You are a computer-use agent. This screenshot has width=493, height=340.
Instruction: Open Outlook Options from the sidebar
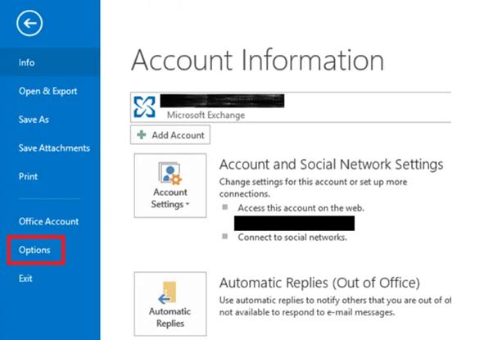click(x=35, y=250)
